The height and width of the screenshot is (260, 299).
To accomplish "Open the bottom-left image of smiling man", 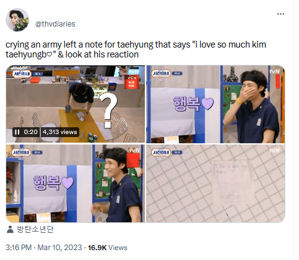I will (x=76, y=183).
